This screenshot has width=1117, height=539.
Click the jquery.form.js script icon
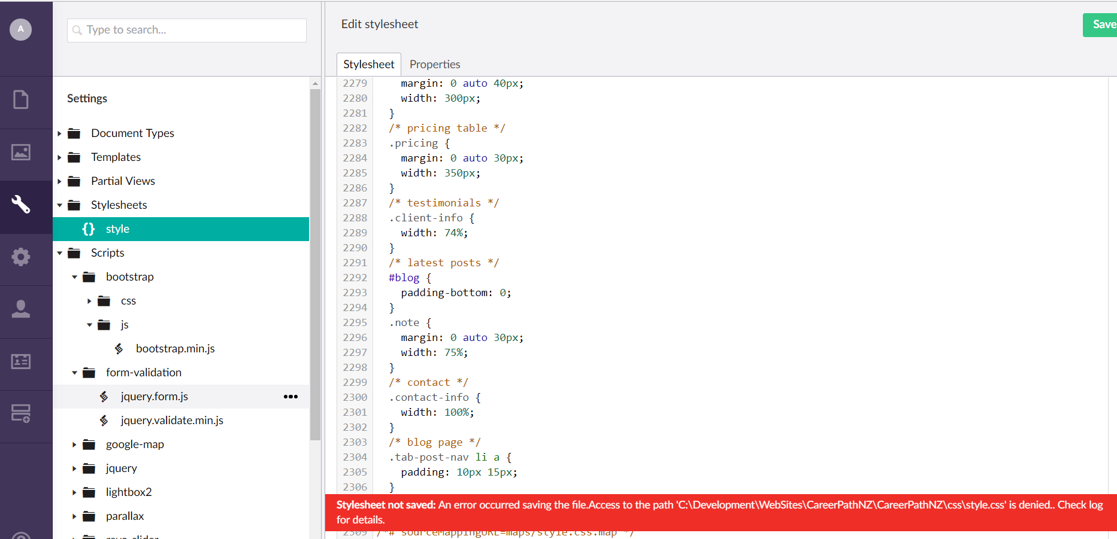(104, 397)
